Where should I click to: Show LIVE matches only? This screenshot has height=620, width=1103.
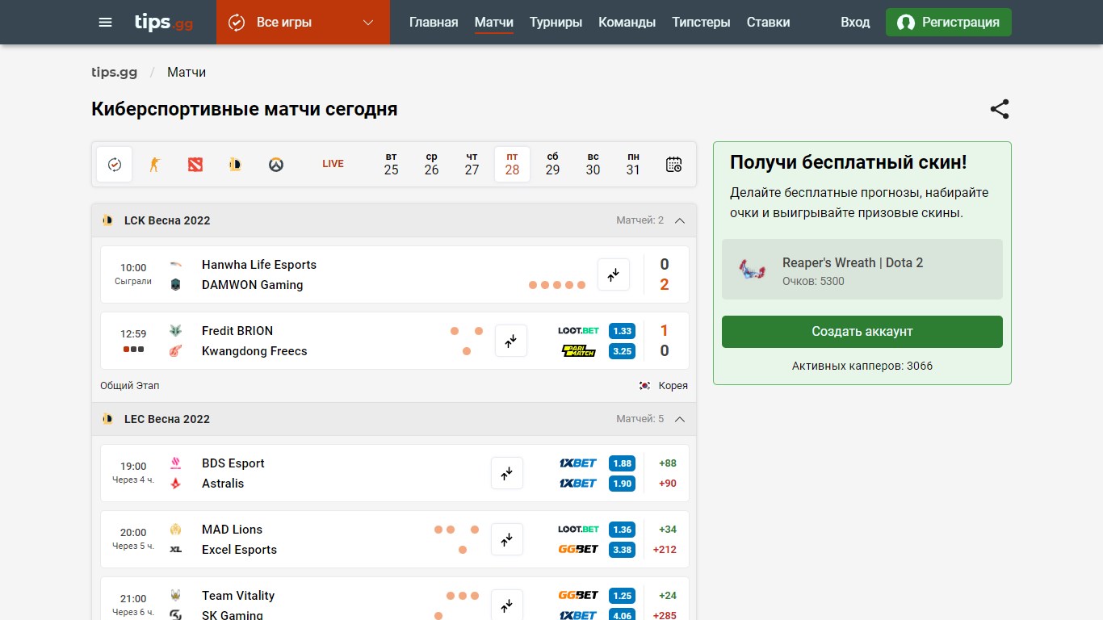(333, 164)
